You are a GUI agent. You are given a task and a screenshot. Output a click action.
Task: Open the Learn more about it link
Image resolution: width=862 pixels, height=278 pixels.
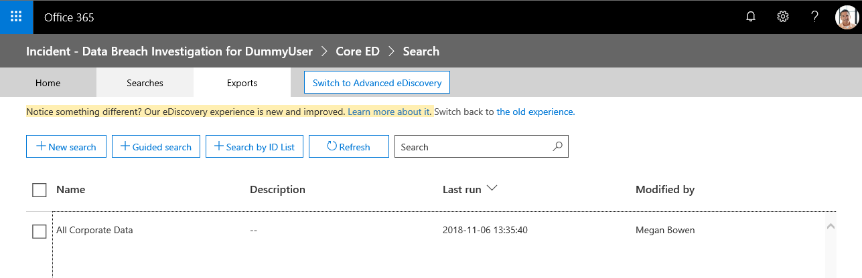388,112
